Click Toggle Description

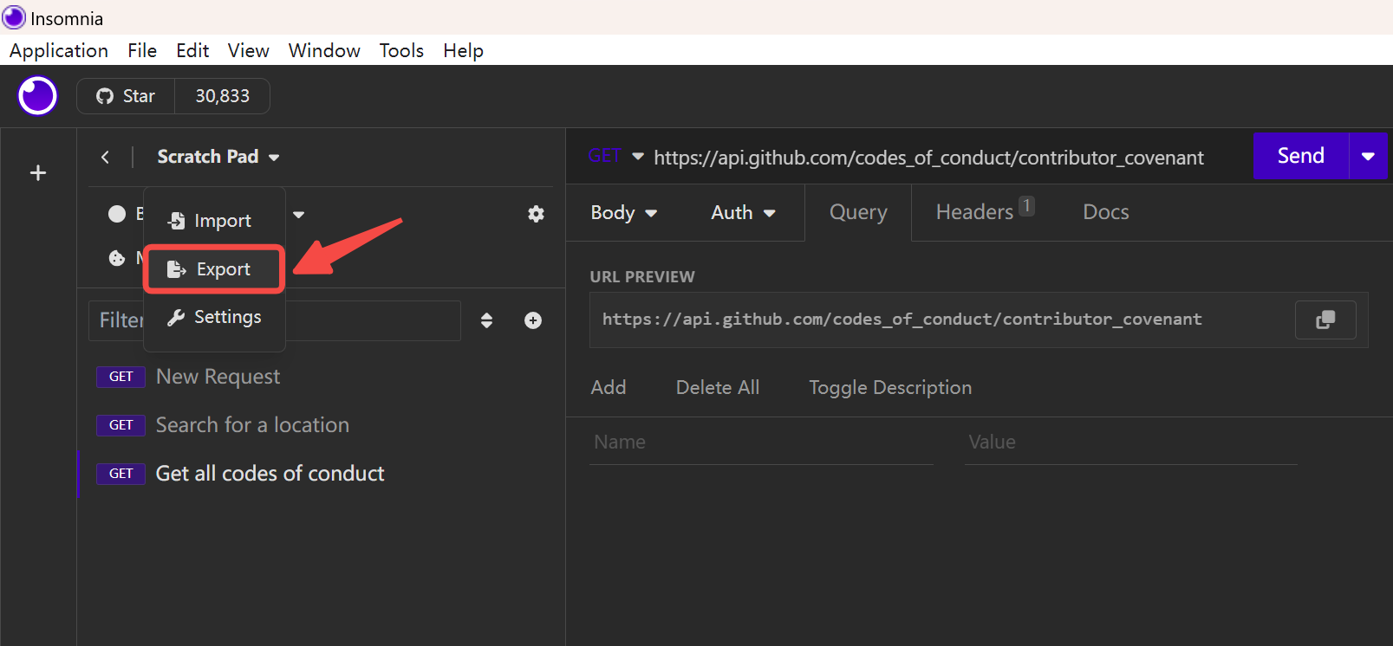point(890,388)
